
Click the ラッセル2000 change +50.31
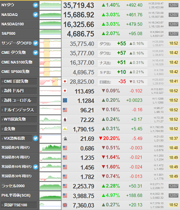point(135,186)
